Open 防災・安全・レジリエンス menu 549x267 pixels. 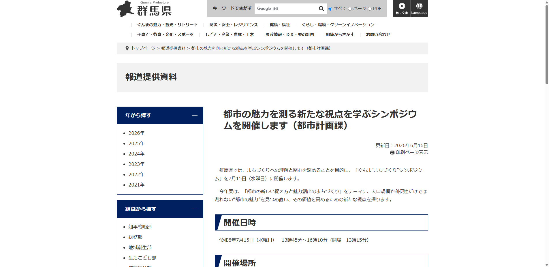click(x=234, y=25)
